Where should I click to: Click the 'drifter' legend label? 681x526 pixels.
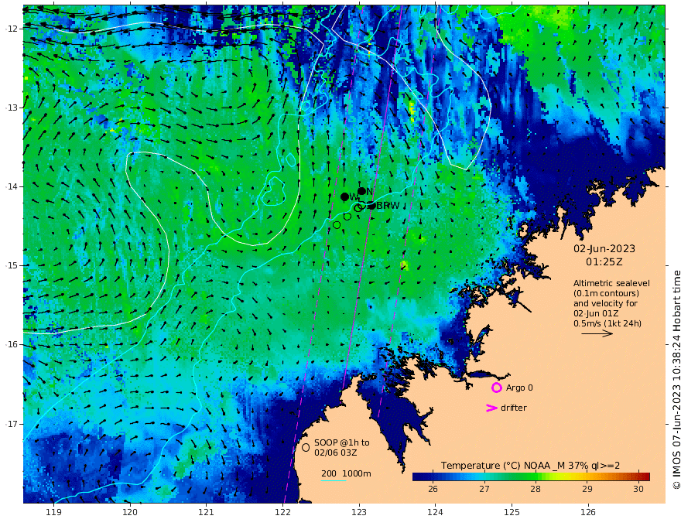coord(514,408)
